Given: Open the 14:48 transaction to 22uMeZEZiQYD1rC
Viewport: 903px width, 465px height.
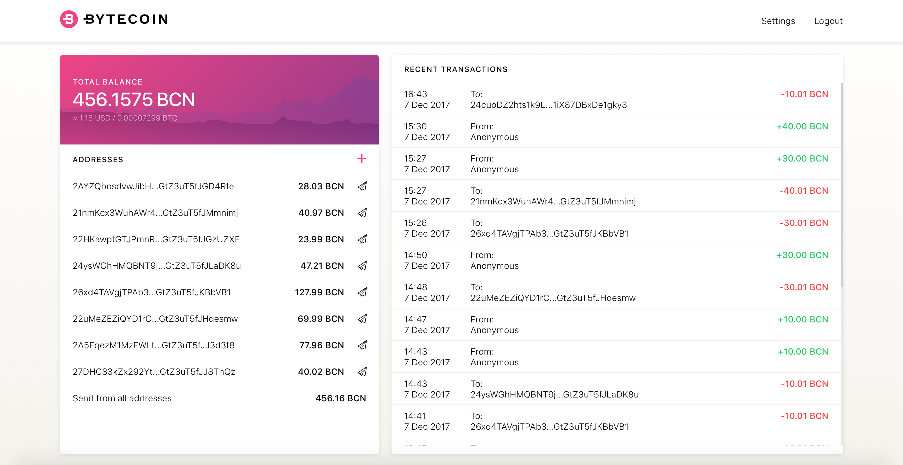Looking at the screenshot, I should click(x=616, y=292).
